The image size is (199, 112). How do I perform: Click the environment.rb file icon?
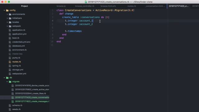[x=10, y=50]
